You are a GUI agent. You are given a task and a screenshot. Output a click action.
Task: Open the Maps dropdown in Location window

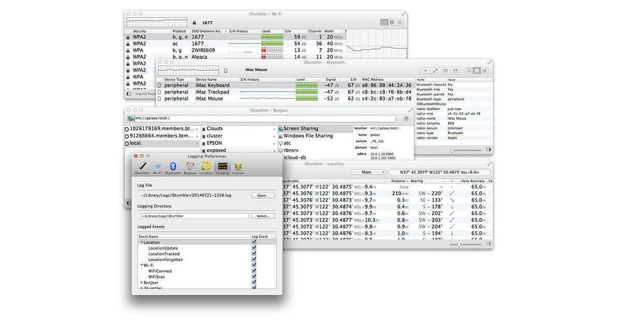(x=367, y=172)
